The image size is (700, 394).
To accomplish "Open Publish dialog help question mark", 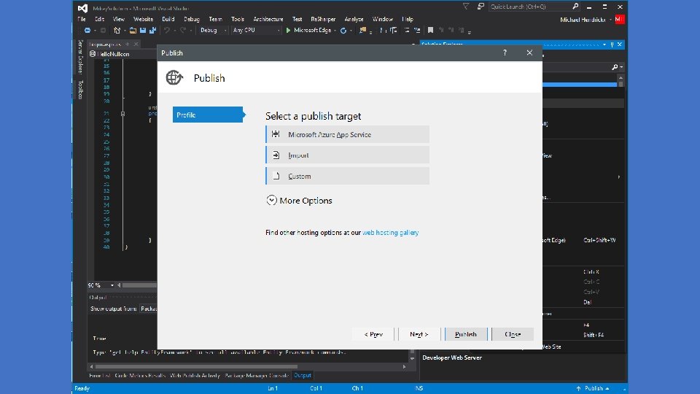I will [505, 53].
